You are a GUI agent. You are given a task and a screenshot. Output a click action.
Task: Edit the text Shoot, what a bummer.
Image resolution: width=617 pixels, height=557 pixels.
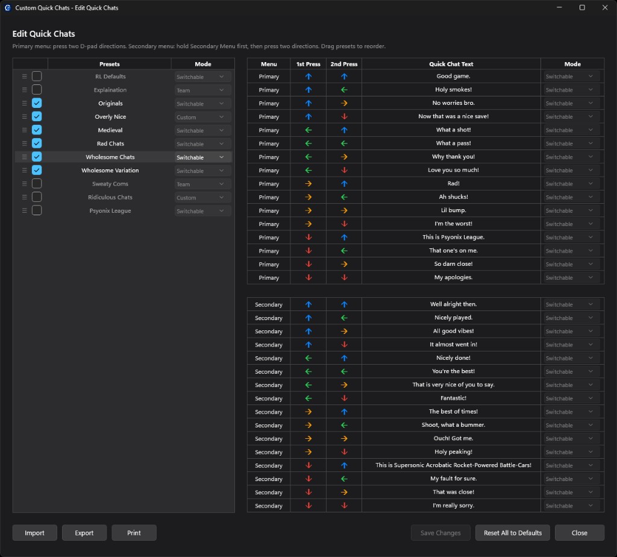453,425
